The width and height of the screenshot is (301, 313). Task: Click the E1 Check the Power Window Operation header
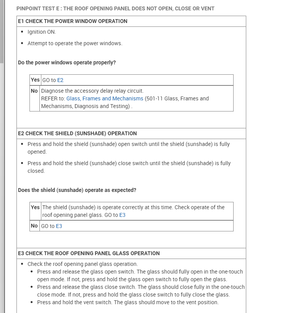pos(73,21)
